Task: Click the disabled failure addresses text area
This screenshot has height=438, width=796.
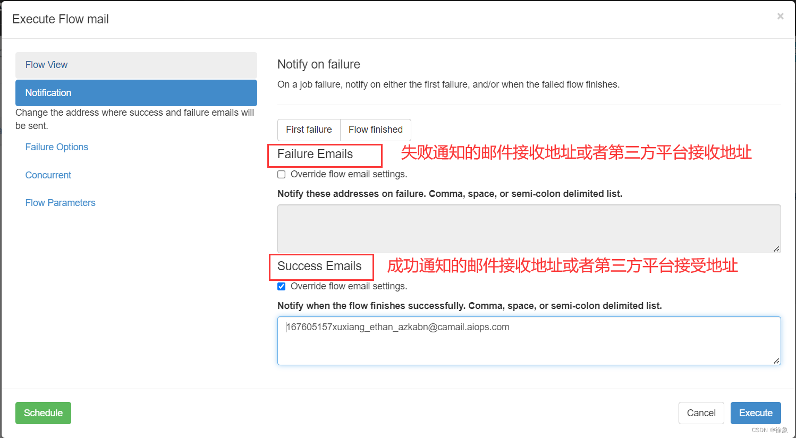Action: [529, 229]
